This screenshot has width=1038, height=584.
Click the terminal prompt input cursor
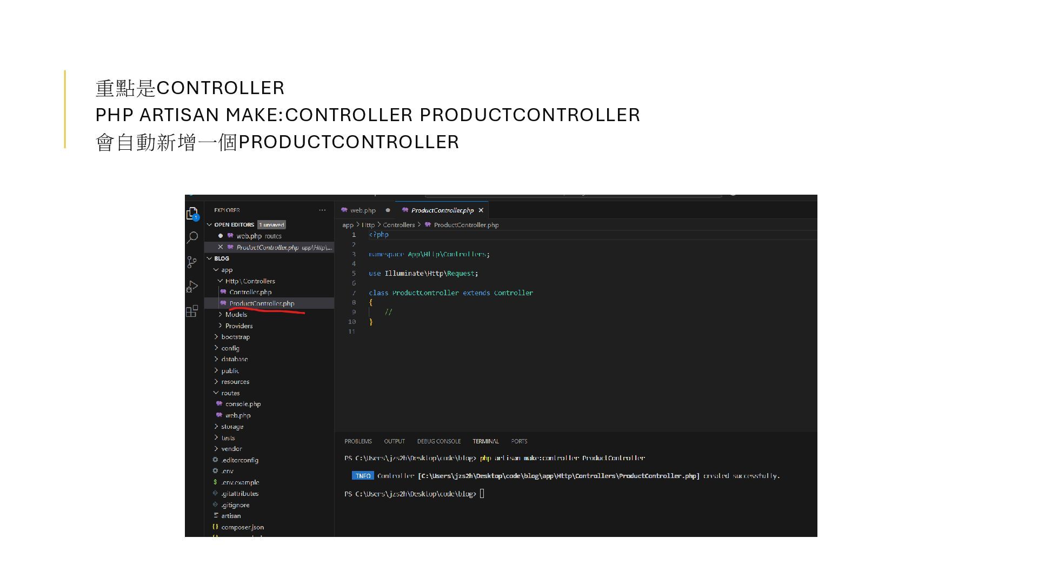tap(482, 494)
